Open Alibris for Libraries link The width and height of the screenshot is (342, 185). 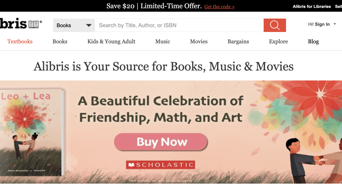(312, 7)
